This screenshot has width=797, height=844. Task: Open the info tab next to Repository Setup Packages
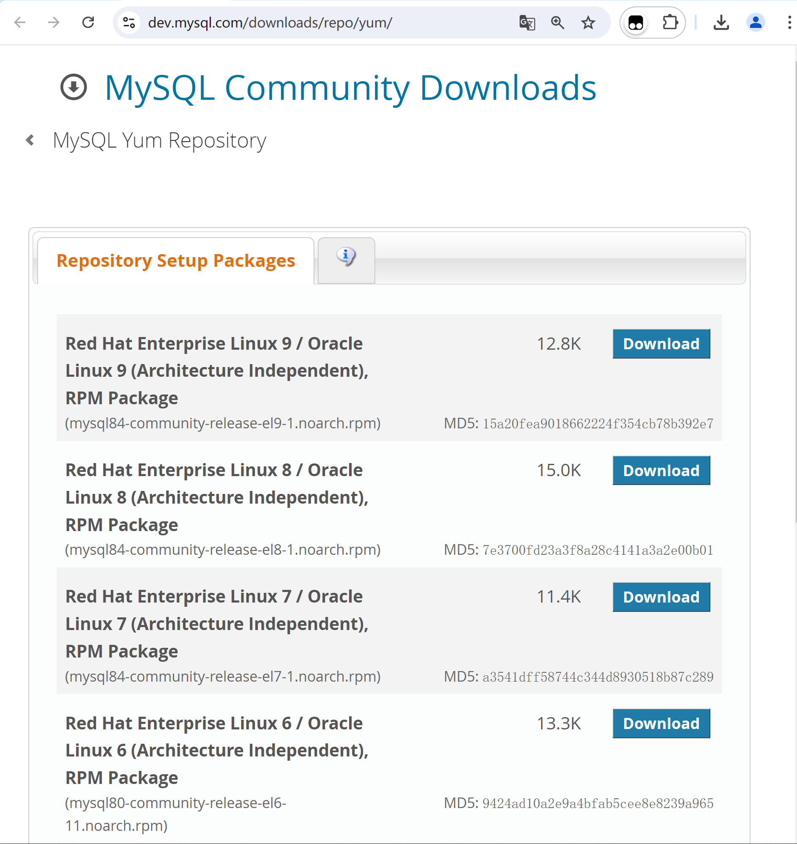click(x=346, y=257)
